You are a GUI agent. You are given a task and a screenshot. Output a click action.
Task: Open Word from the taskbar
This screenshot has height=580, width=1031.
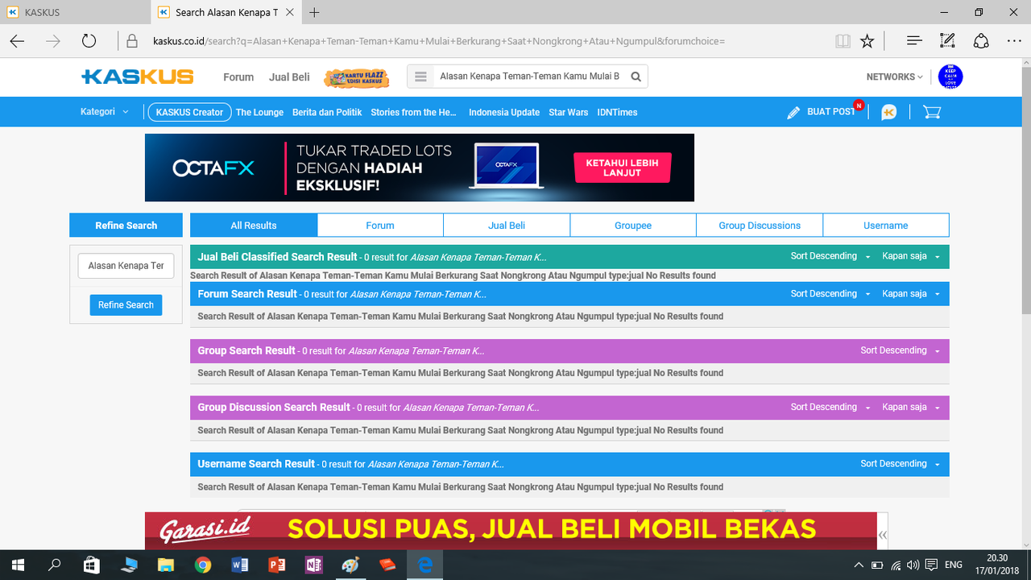point(239,565)
